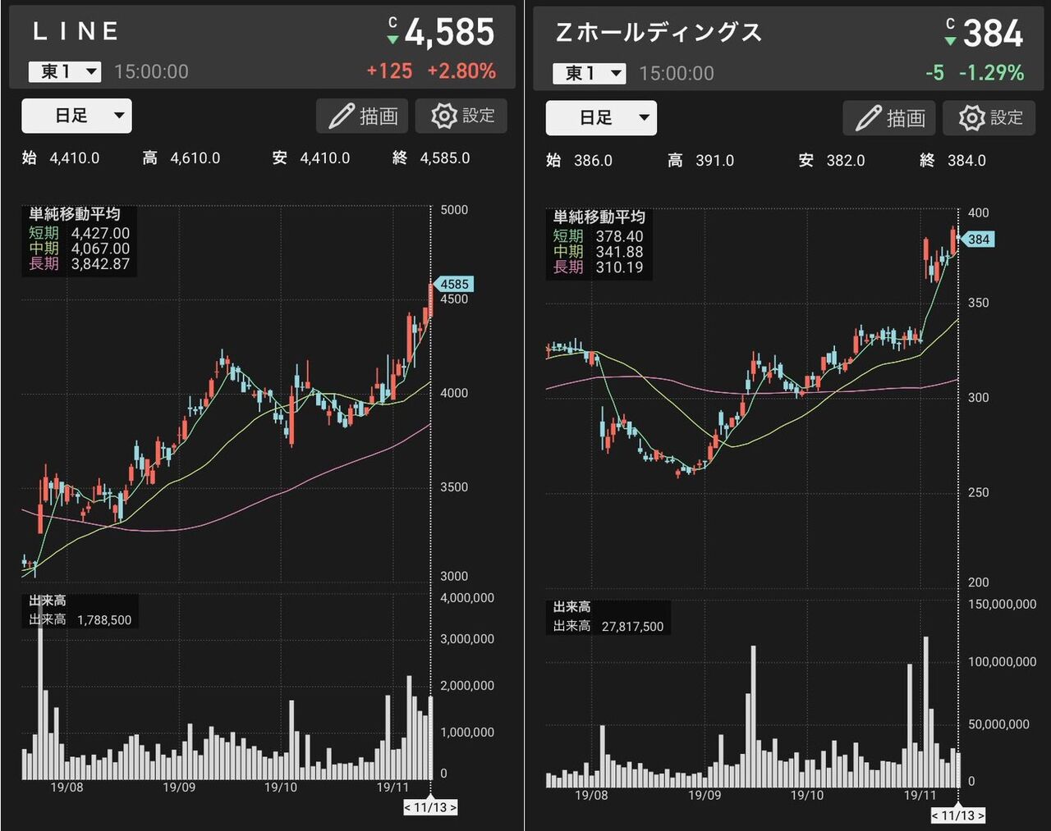Screen dimensions: 1051x831
Task: Click the close price 終 4,585.0
Action: point(431,158)
